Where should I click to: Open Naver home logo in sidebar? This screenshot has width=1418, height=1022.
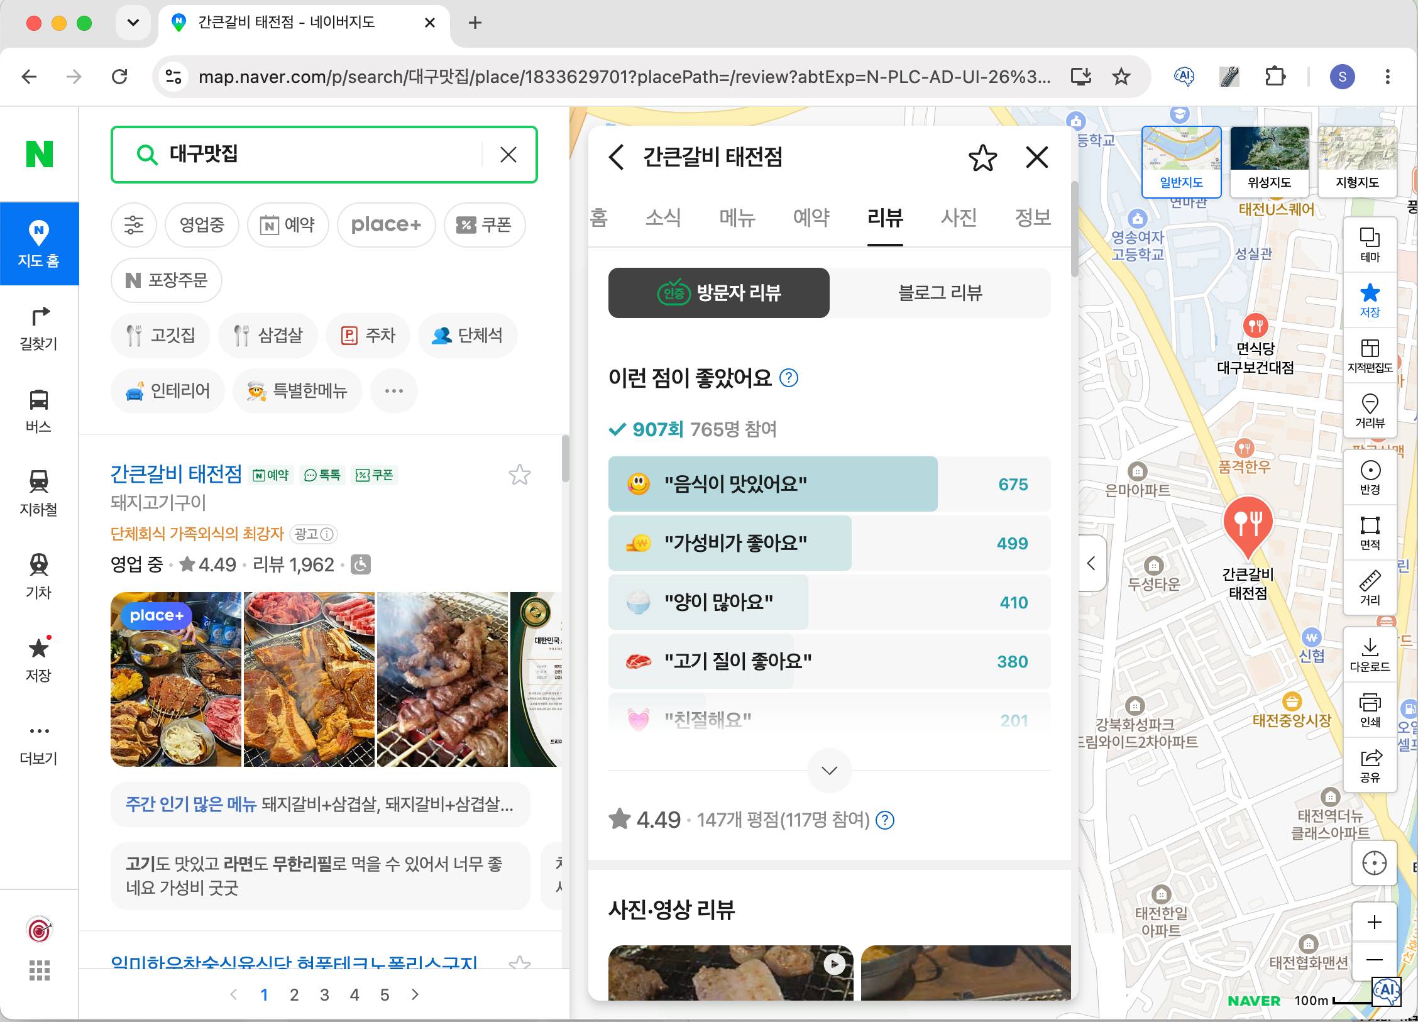pyautogui.click(x=39, y=154)
